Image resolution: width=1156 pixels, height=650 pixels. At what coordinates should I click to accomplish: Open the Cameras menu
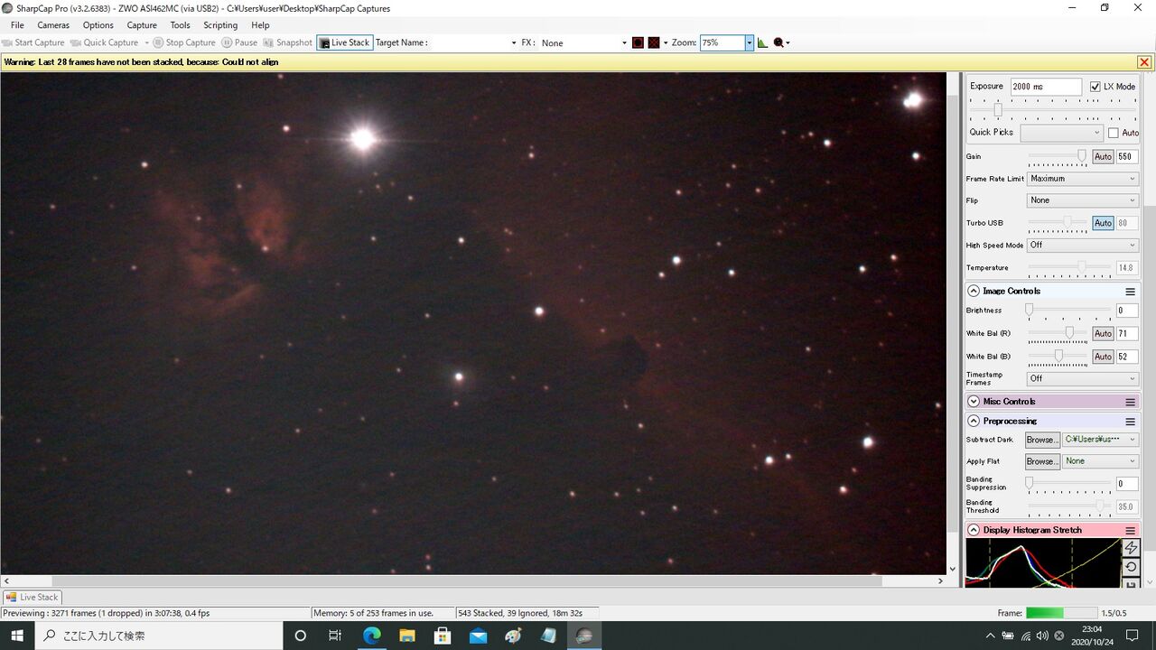pyautogui.click(x=53, y=25)
